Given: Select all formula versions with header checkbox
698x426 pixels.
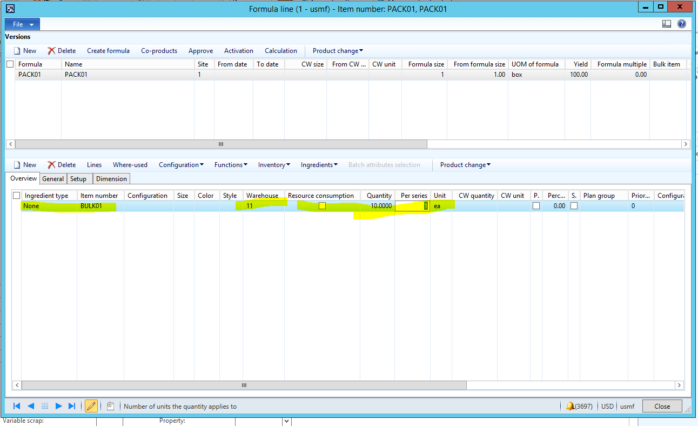Looking at the screenshot, I should (10, 64).
